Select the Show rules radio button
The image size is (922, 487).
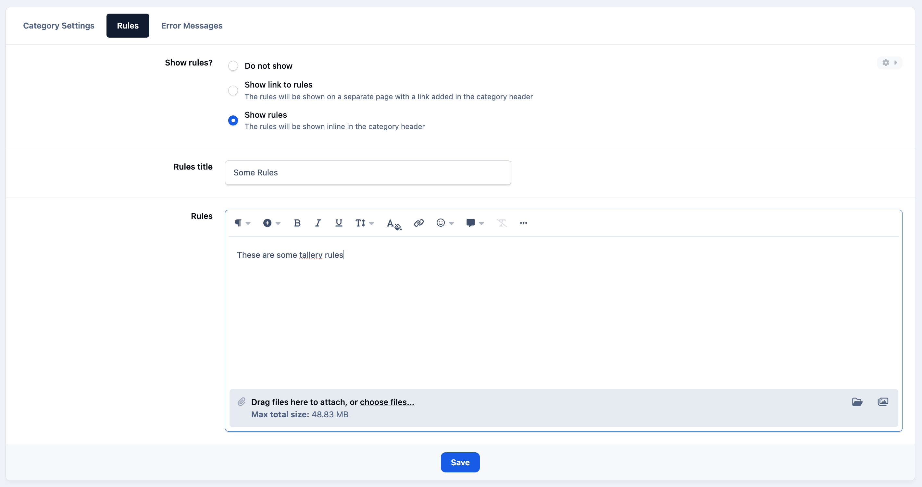[x=233, y=121]
